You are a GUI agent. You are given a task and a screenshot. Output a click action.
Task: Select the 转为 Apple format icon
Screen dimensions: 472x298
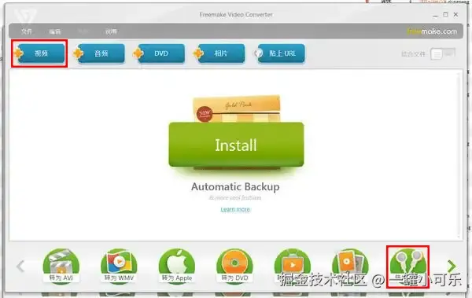[177, 266]
